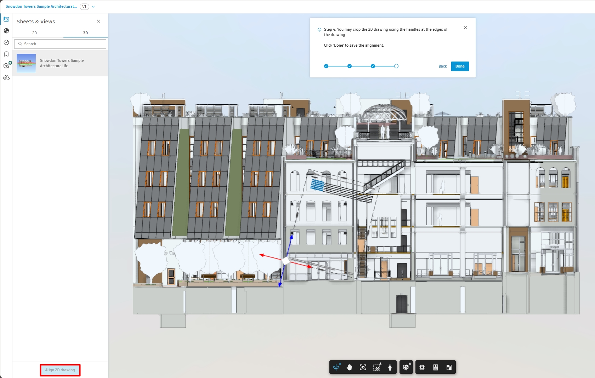Click the Snowdon Towers file title
595x378 pixels.
click(x=41, y=6)
